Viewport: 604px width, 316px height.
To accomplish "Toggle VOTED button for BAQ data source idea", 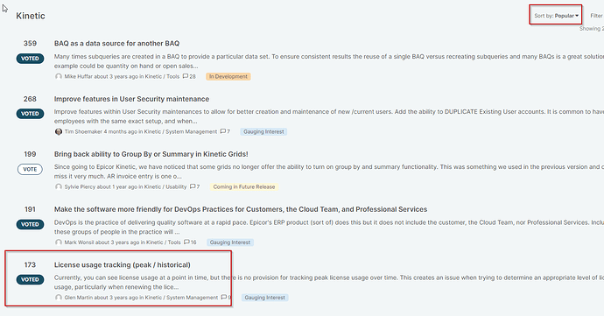I will click(x=30, y=59).
